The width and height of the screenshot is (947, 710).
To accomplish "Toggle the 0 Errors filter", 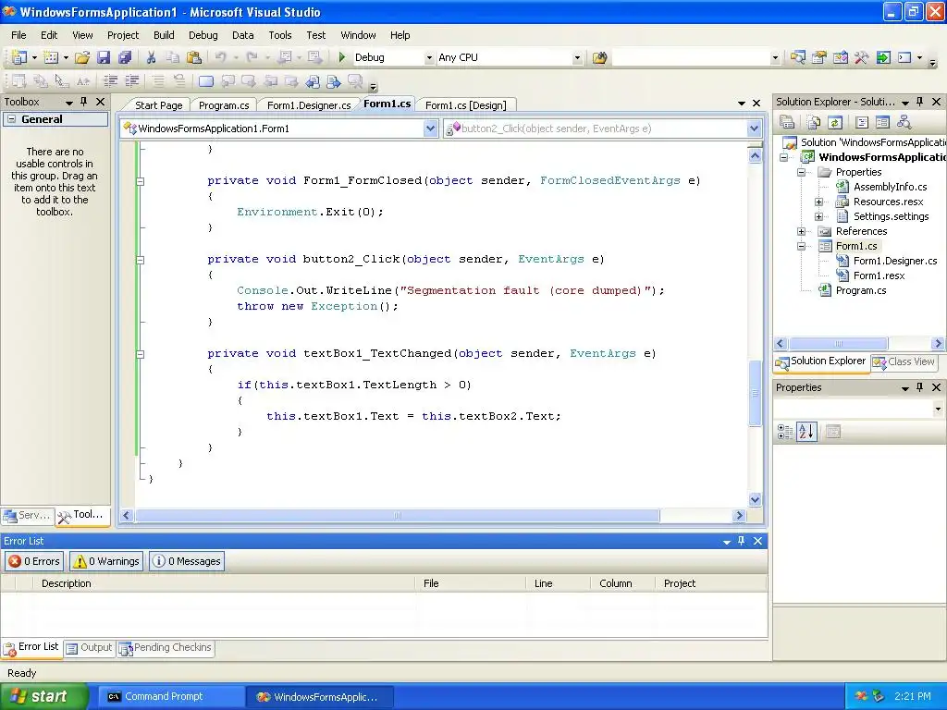I will click(x=34, y=561).
